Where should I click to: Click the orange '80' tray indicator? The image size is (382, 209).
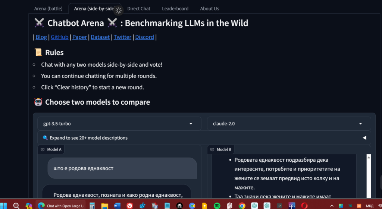(359, 206)
